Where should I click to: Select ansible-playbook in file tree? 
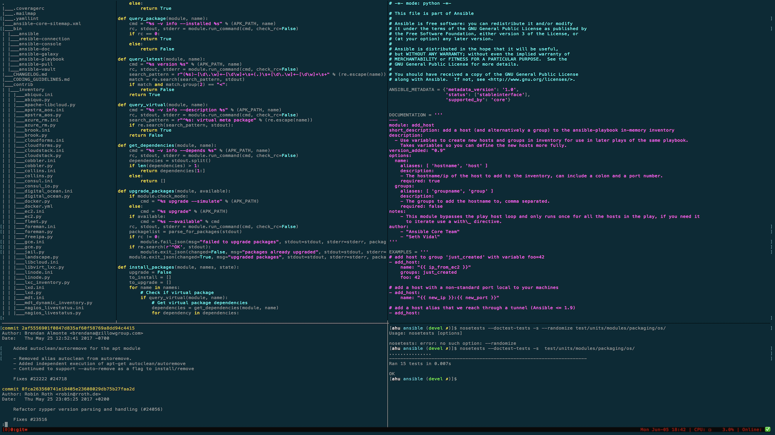click(x=41, y=59)
